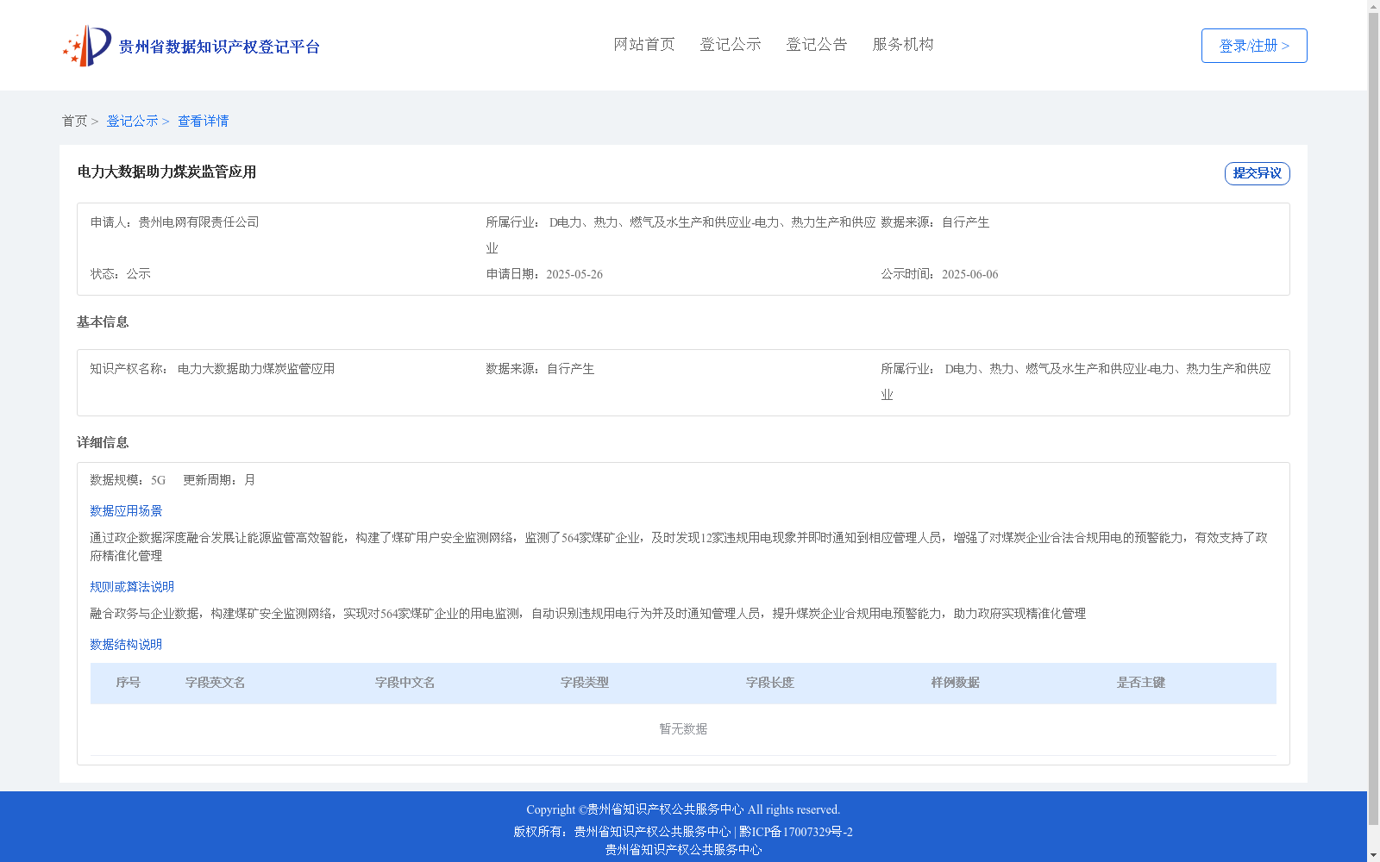Image resolution: width=1380 pixels, height=862 pixels.
Task: Select the 数据结构说明 heading
Action: point(126,645)
